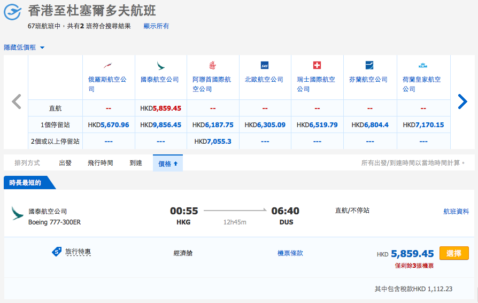Click one-stop price HKD6,519.79
This screenshot has width=478, height=303.
[x=317, y=125]
